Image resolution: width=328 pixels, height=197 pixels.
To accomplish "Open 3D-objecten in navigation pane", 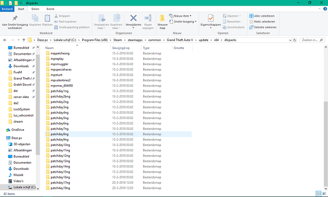I will 19,144.
